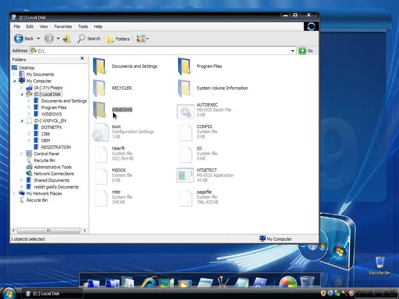This screenshot has height=299, width=399.
Task: Close the Folders pane with its X
Action: pyautogui.click(x=82, y=58)
